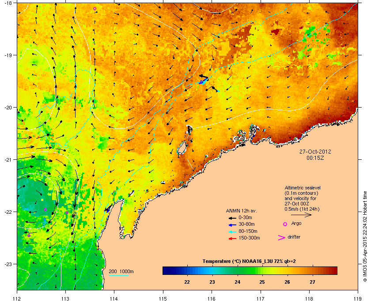Click the '80-150m' depth label
371x301 pixels.
[x=248, y=231]
